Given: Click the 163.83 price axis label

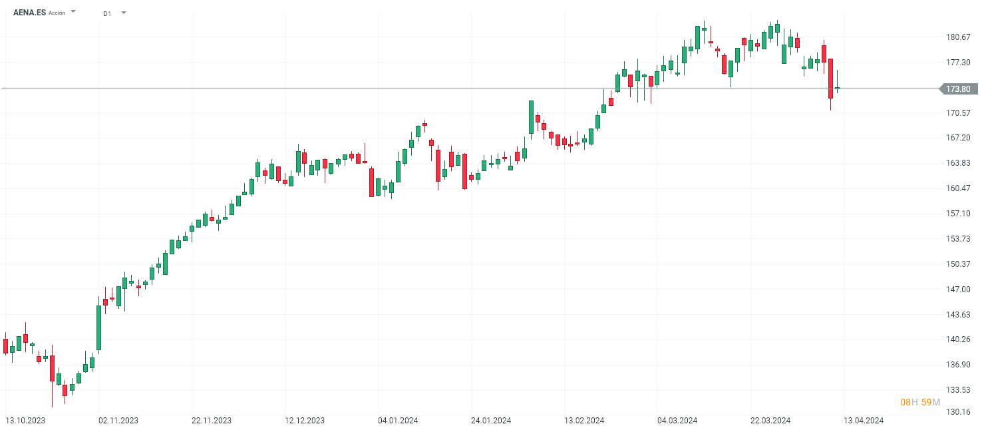Looking at the screenshot, I should 958,163.
